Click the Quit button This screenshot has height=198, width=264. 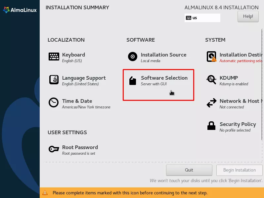click(189, 170)
